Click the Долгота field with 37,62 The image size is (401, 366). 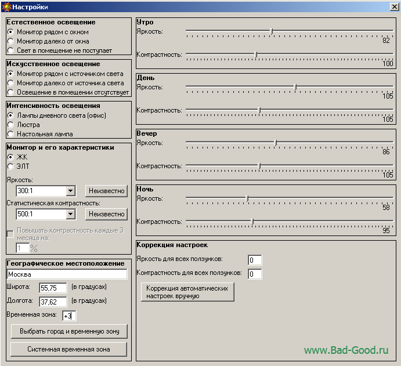(53, 302)
